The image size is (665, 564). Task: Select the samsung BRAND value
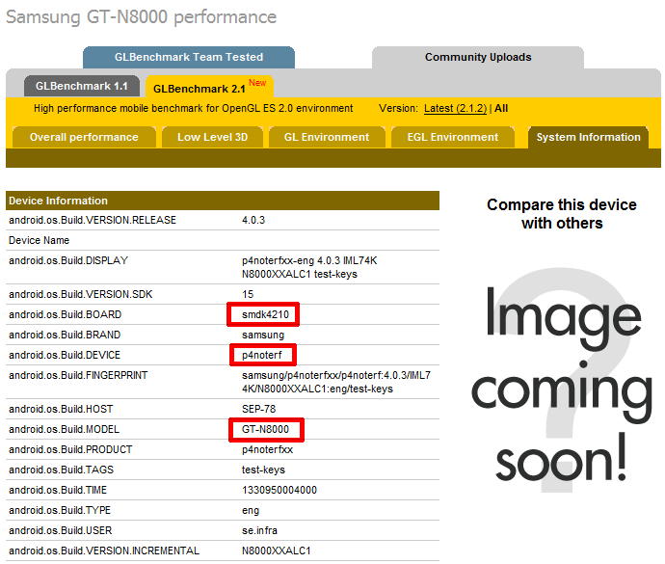[263, 336]
